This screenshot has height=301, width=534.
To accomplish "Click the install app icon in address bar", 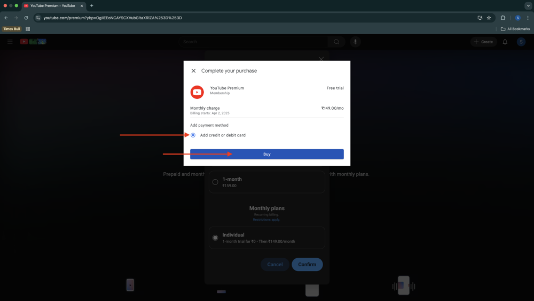I will [480, 18].
